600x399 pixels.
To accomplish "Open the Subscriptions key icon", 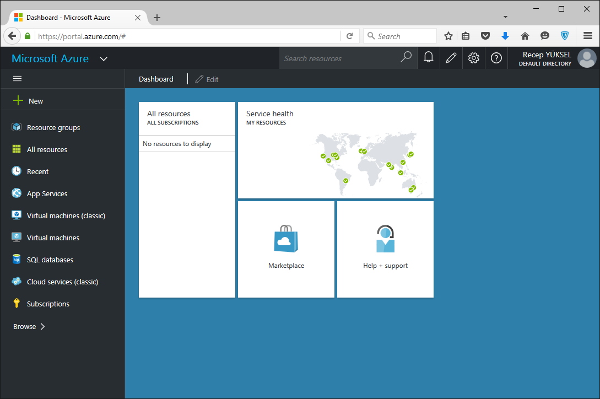I will (17, 303).
